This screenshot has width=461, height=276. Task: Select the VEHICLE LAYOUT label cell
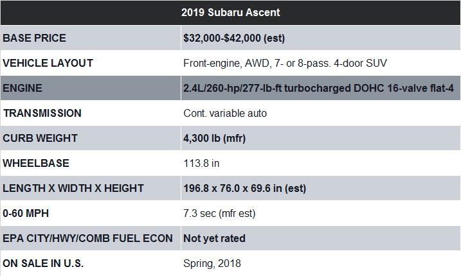[91, 63]
